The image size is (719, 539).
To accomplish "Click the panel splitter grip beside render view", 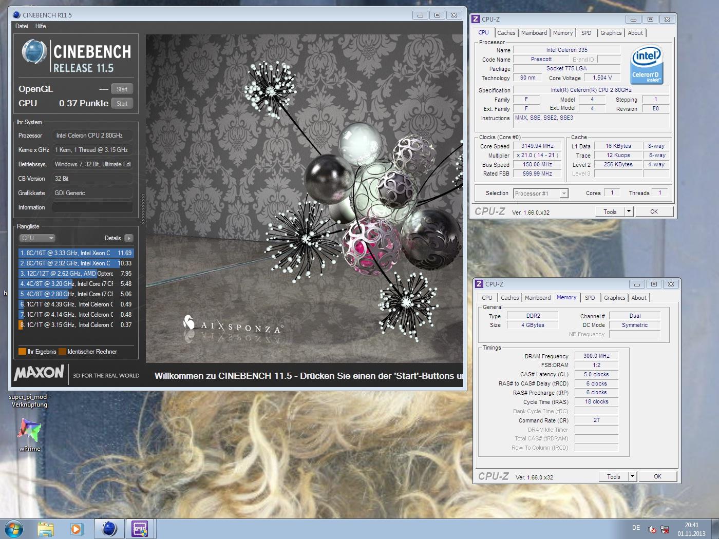I will point(143,209).
